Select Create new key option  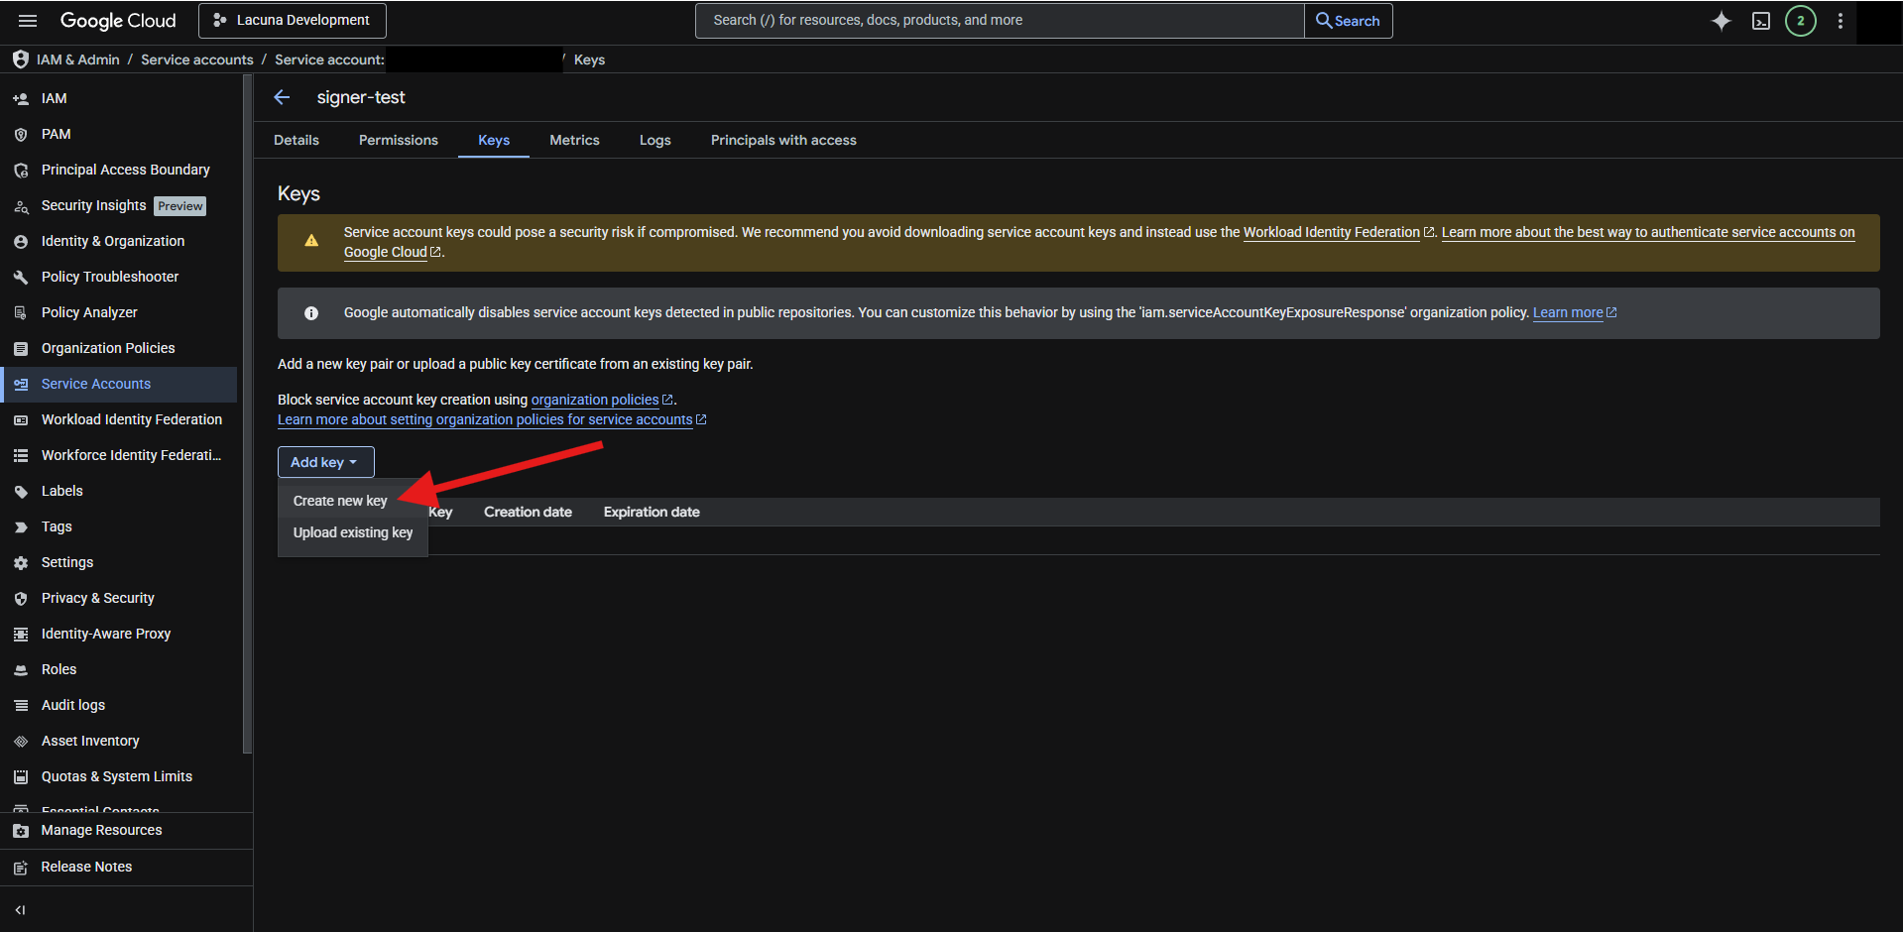(340, 501)
